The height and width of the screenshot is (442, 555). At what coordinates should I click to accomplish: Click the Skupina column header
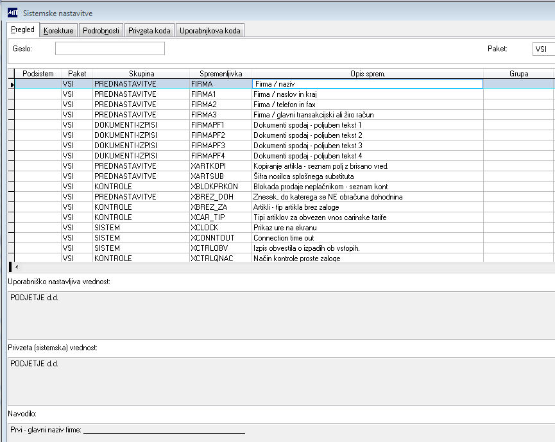141,74
